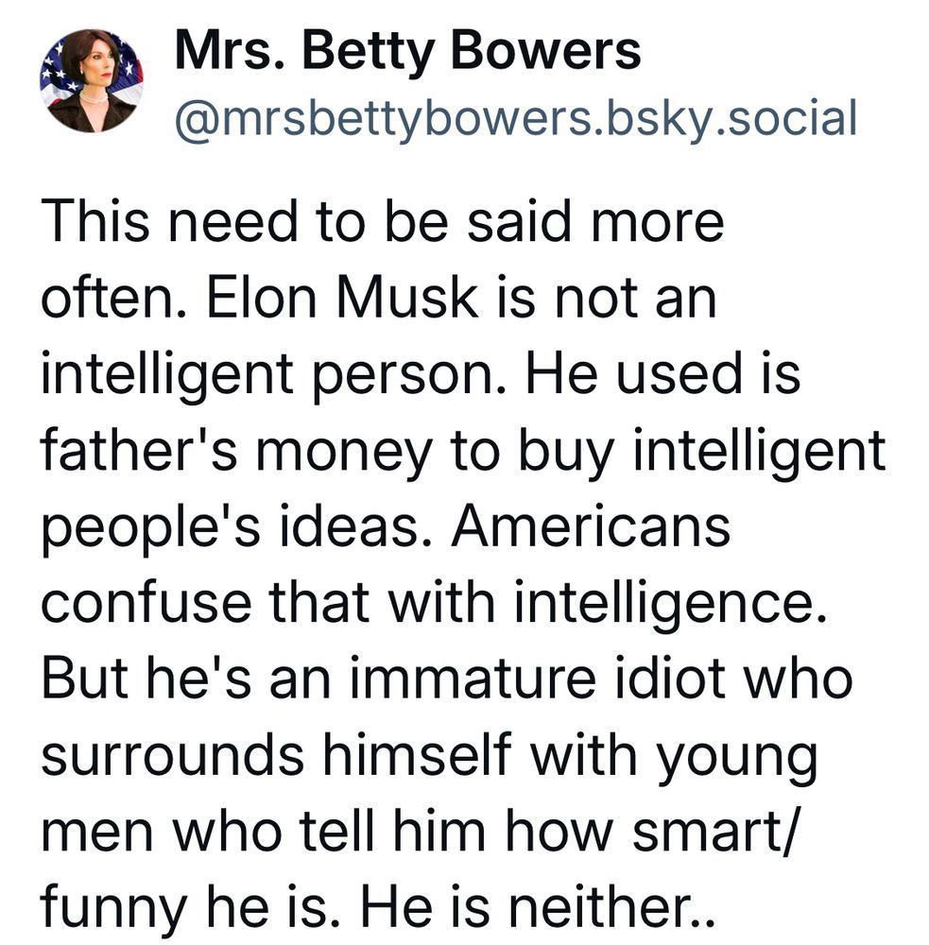Click the display name Mrs. Betty Bowers

coord(407,52)
